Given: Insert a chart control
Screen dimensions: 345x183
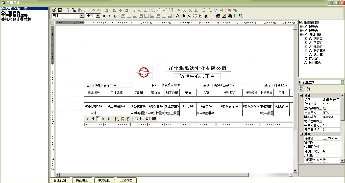Looking at the screenshot, I should (x=230, y=16).
